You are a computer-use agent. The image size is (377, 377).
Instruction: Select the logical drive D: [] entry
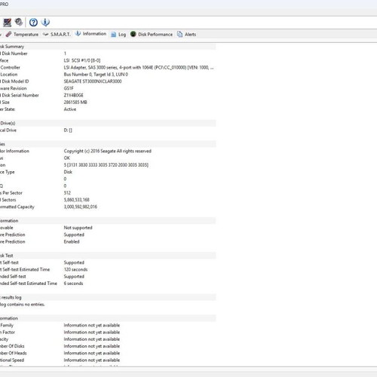tap(68, 130)
